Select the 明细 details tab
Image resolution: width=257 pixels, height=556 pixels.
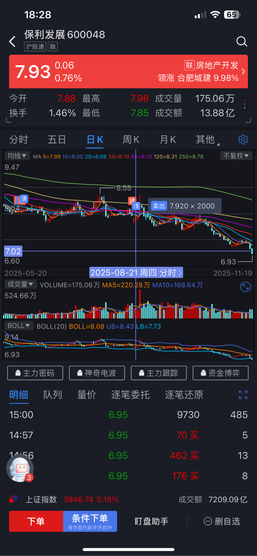coord(19,395)
